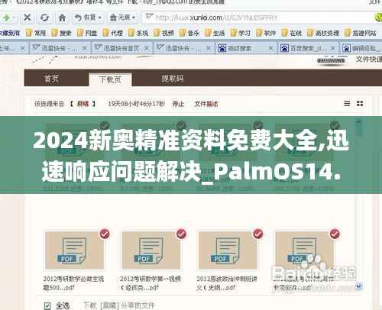382x310 pixels.
Task: Go to the browser home icon
Action: (x=62, y=18)
